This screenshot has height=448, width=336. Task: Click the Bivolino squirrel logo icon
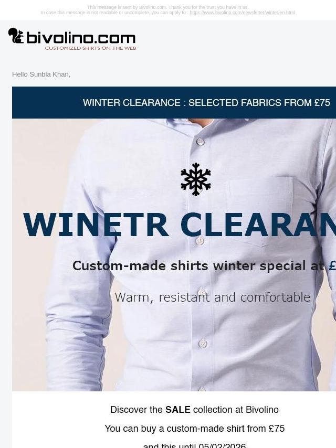tap(16, 36)
